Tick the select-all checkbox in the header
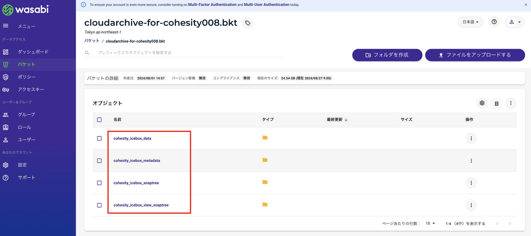The height and width of the screenshot is (236, 531). click(99, 120)
